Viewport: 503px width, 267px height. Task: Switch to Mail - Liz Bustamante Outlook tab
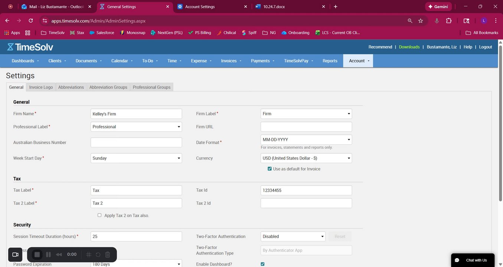tap(56, 7)
